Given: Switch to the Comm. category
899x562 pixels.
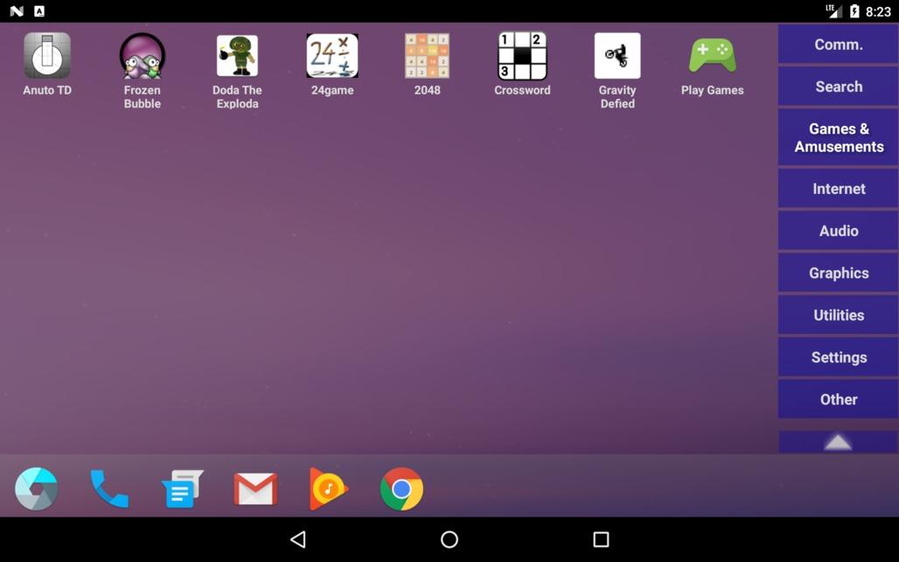Looking at the screenshot, I should (x=838, y=45).
